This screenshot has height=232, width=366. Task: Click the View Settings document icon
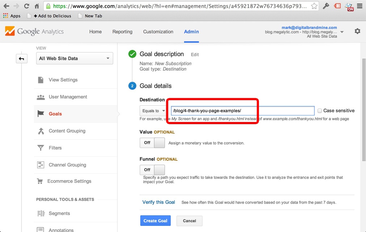41,80
